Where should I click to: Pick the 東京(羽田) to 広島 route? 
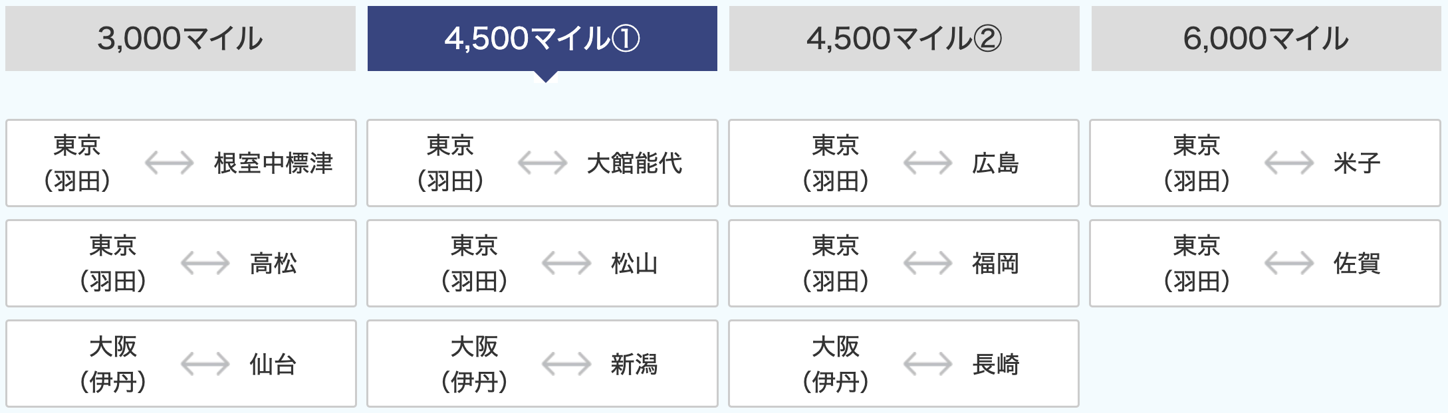click(904, 163)
